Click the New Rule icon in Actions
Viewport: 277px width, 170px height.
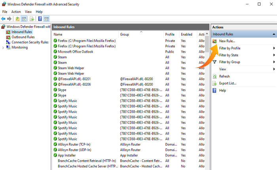[214, 41]
